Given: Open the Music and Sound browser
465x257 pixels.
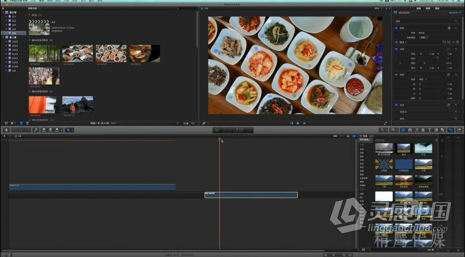Looking at the screenshot, I should point(416,130).
